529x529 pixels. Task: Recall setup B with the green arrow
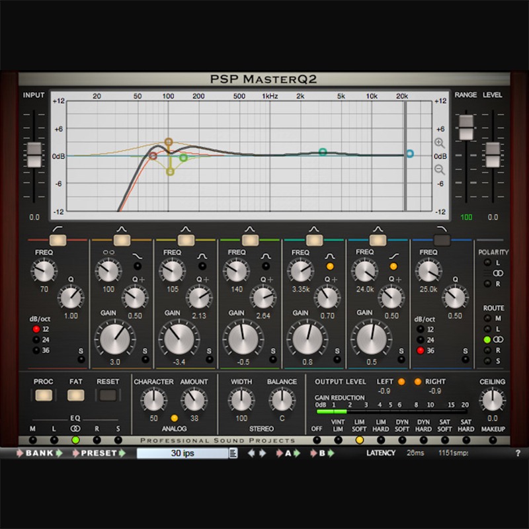[x=331, y=453]
